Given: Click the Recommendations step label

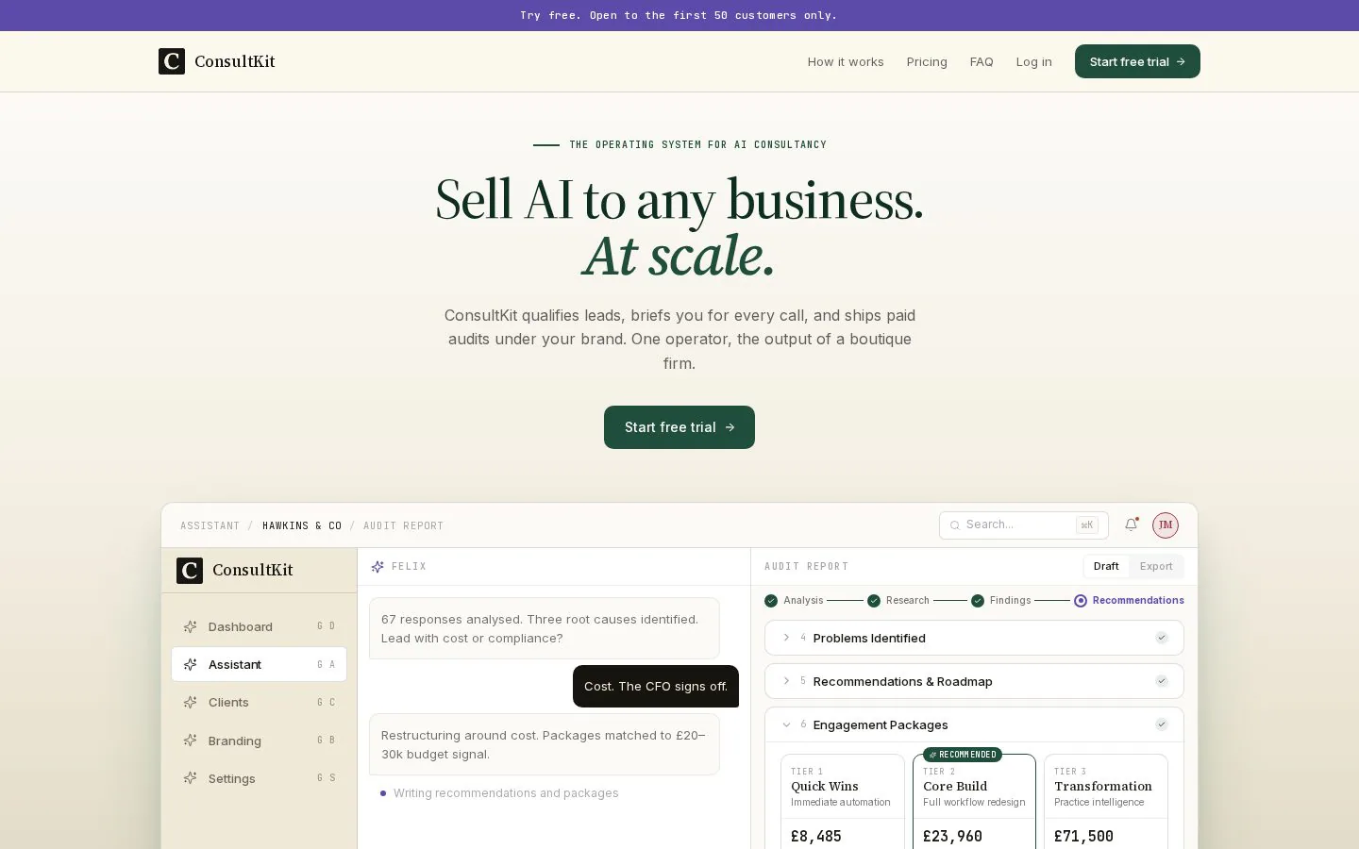Looking at the screenshot, I should coord(1138,600).
